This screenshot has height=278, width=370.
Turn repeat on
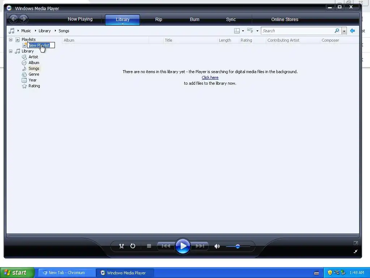(x=133, y=246)
